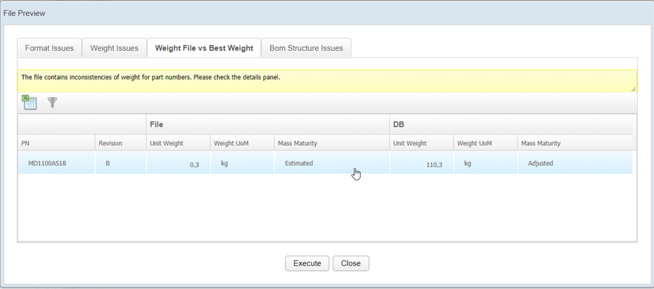The image size is (654, 289).
Task: Select the MD1100AS18 part number row
Action: coord(47,163)
